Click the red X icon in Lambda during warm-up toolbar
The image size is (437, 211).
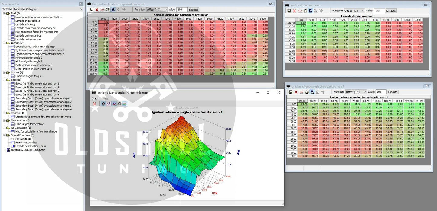pos(295,11)
